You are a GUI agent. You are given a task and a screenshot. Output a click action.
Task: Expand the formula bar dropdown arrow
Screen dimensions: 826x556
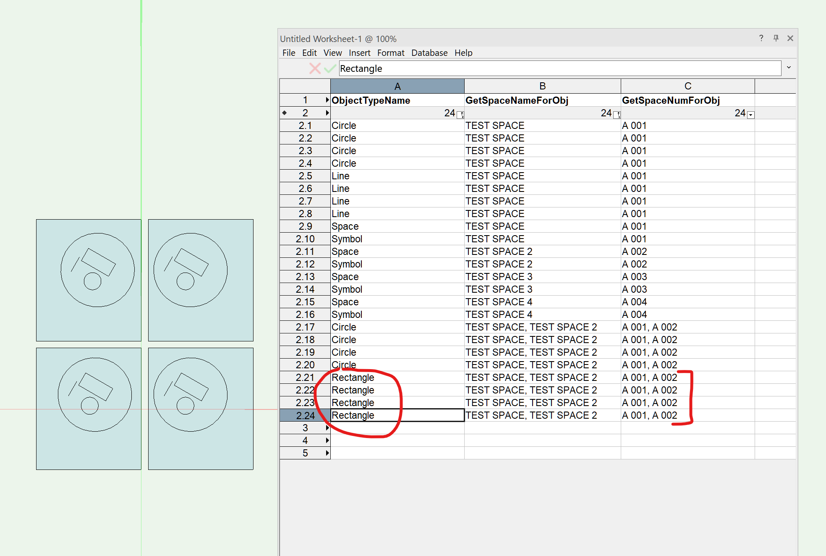[x=789, y=68]
